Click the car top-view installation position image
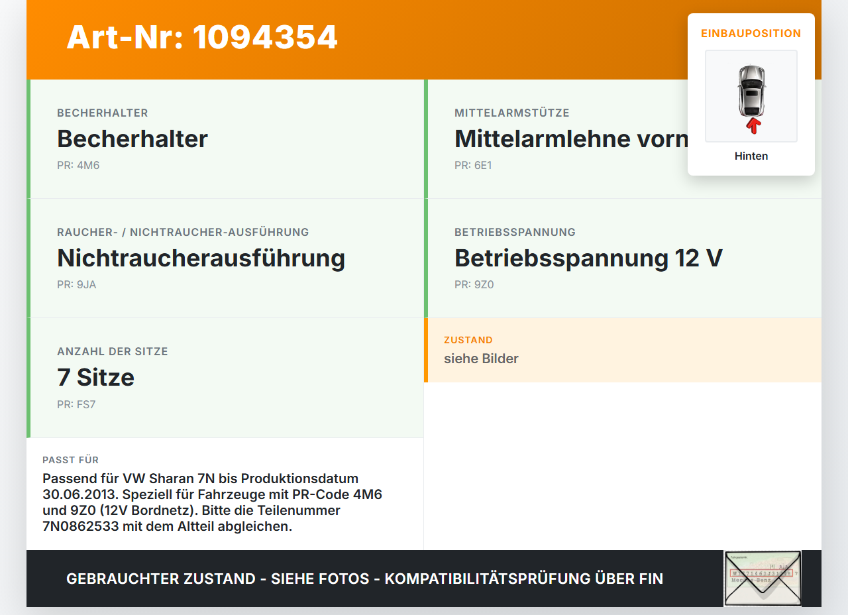The image size is (848, 615). [x=751, y=96]
